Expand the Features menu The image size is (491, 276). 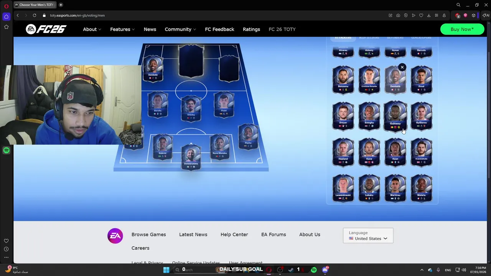coord(122,29)
